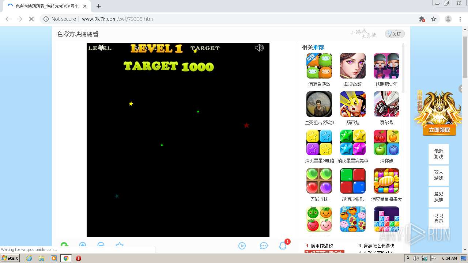Open Internet Explorer taskbar icon

29,258
